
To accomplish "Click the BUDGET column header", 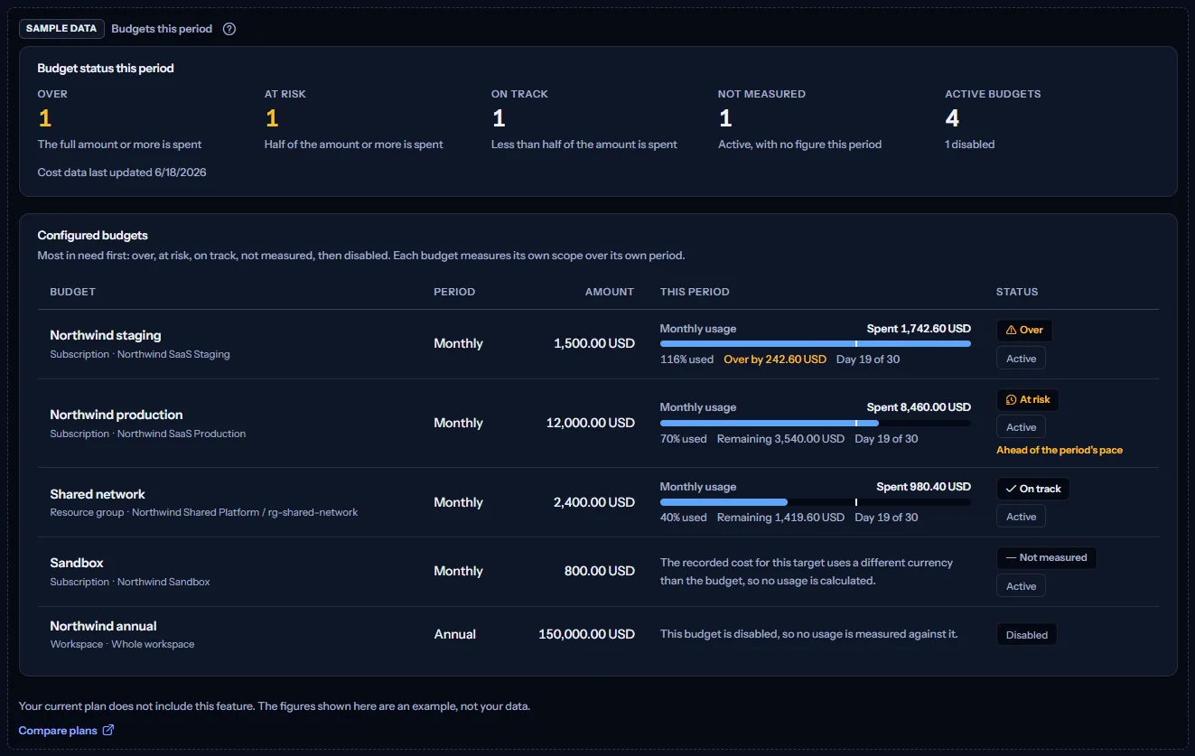I will (x=72, y=292).
